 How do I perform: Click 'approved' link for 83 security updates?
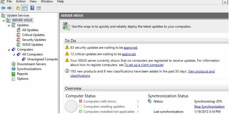[130, 48]
